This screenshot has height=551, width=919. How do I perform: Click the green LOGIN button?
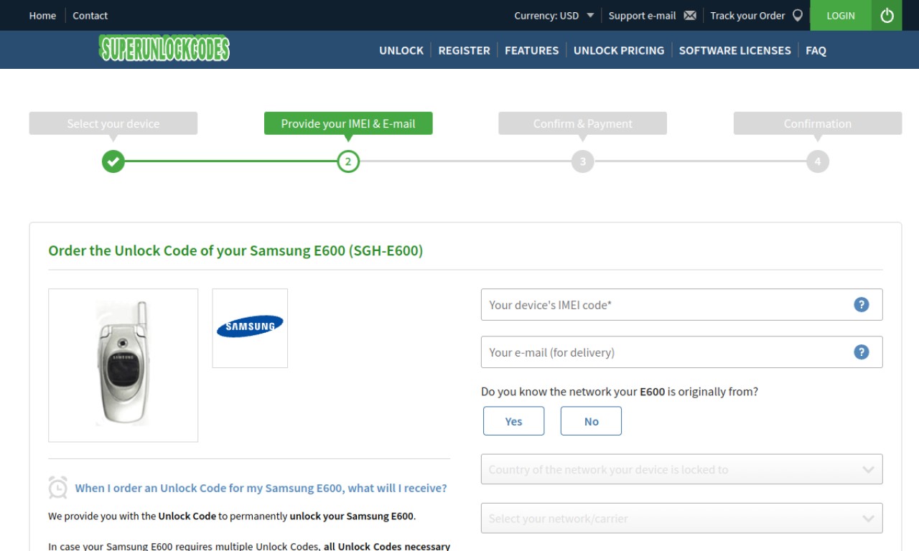coord(841,15)
